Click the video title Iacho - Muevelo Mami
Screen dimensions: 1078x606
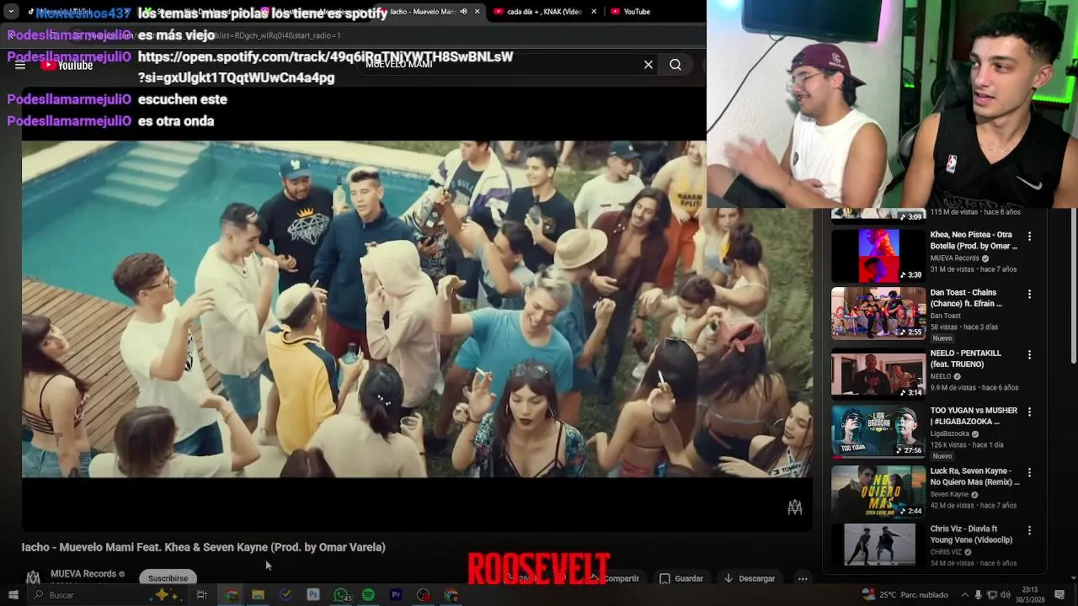coord(203,547)
